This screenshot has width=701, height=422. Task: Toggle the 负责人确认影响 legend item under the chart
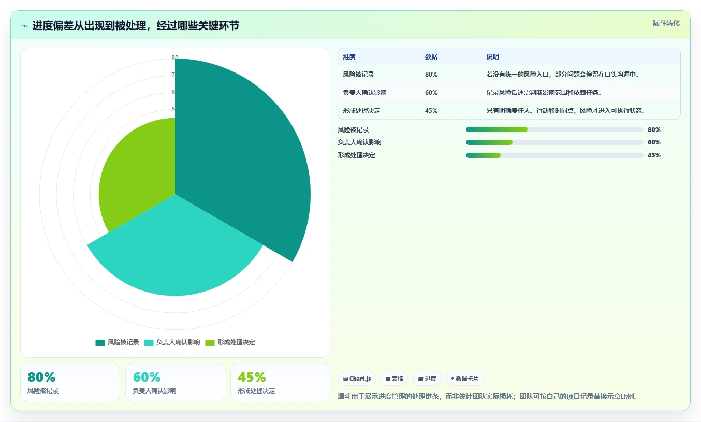tap(172, 342)
